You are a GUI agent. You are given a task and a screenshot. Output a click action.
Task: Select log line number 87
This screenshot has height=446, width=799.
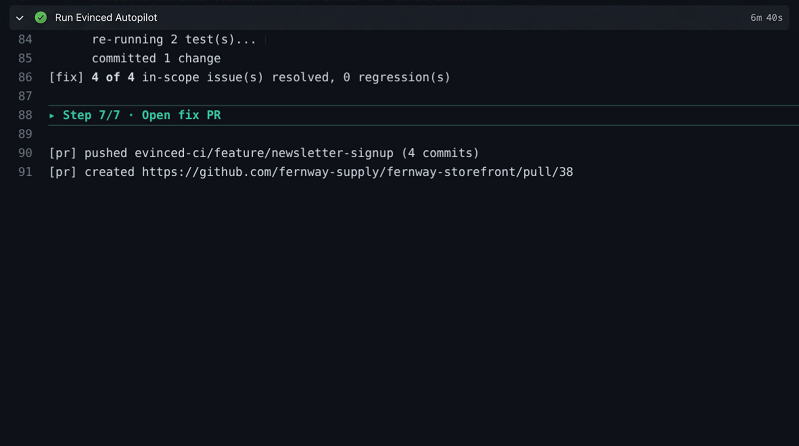(x=25, y=96)
